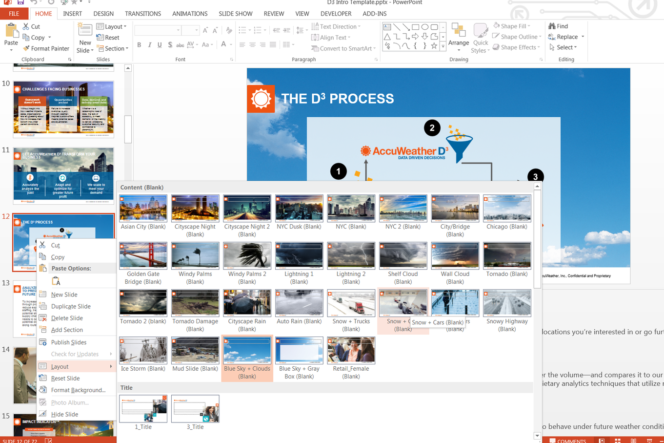Viewport: 664px width, 443px height.
Task: Toggle center text alignment
Action: pos(252,45)
